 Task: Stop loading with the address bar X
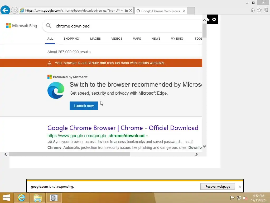coord(131,10)
